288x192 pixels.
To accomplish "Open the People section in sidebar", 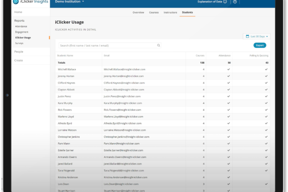I will [19, 52].
